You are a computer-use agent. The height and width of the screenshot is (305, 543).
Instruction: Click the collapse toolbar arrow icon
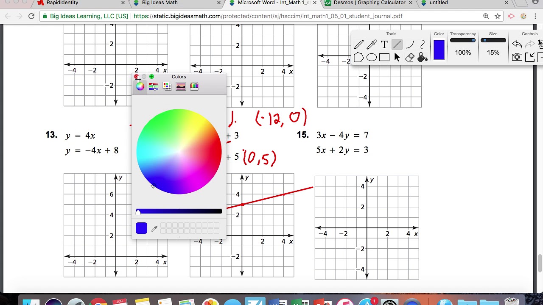click(530, 57)
